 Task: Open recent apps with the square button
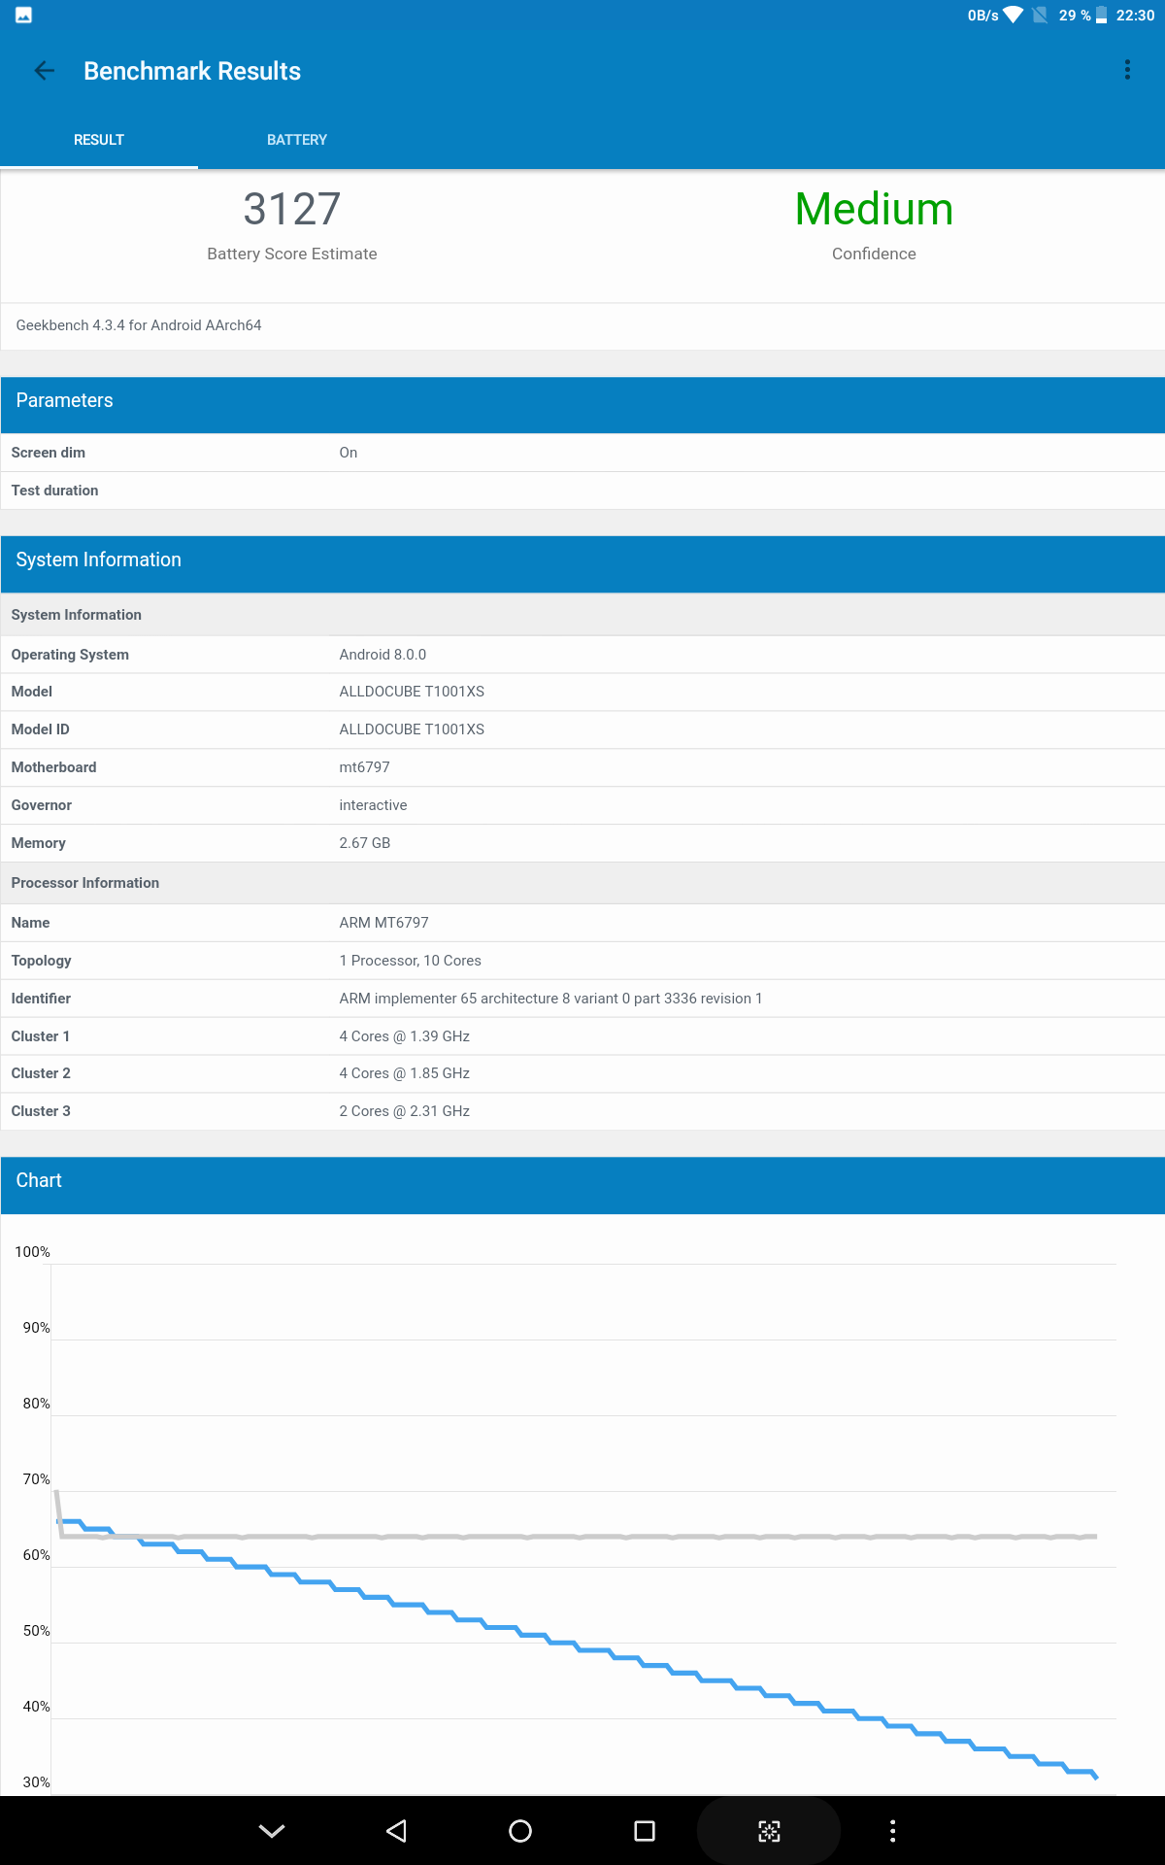click(x=645, y=1831)
